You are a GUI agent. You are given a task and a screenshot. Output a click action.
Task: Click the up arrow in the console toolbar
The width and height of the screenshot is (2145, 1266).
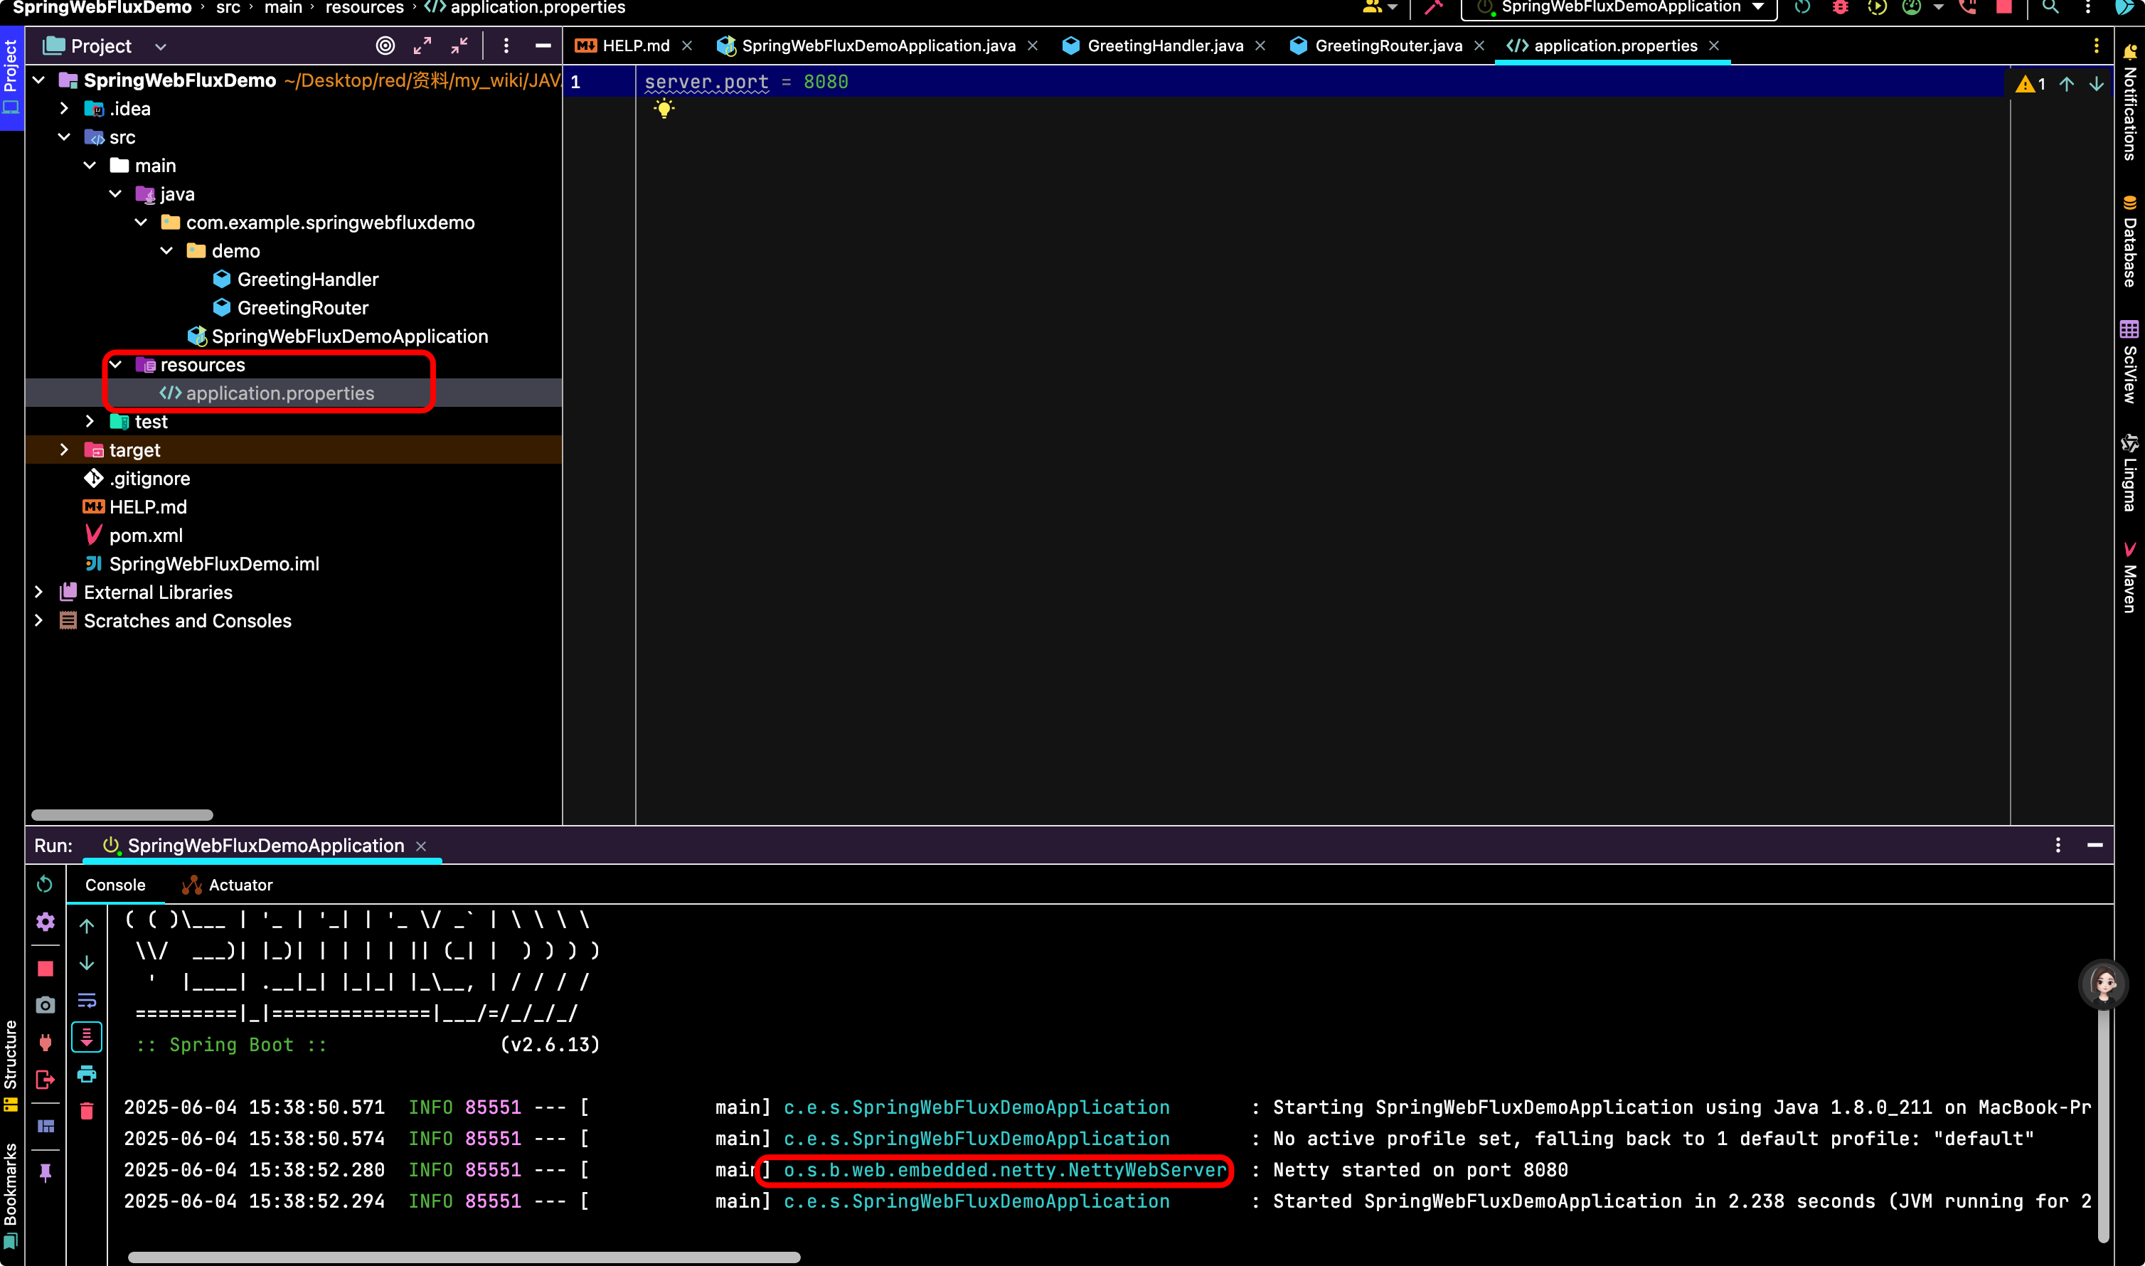(87, 925)
